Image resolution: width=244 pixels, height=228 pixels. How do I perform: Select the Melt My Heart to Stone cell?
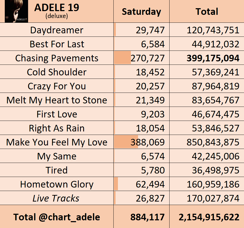coord(57,100)
